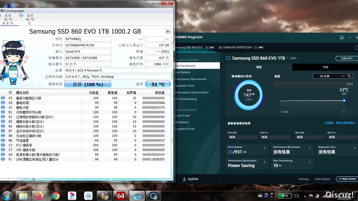Click the Help Center button

(x=347, y=179)
